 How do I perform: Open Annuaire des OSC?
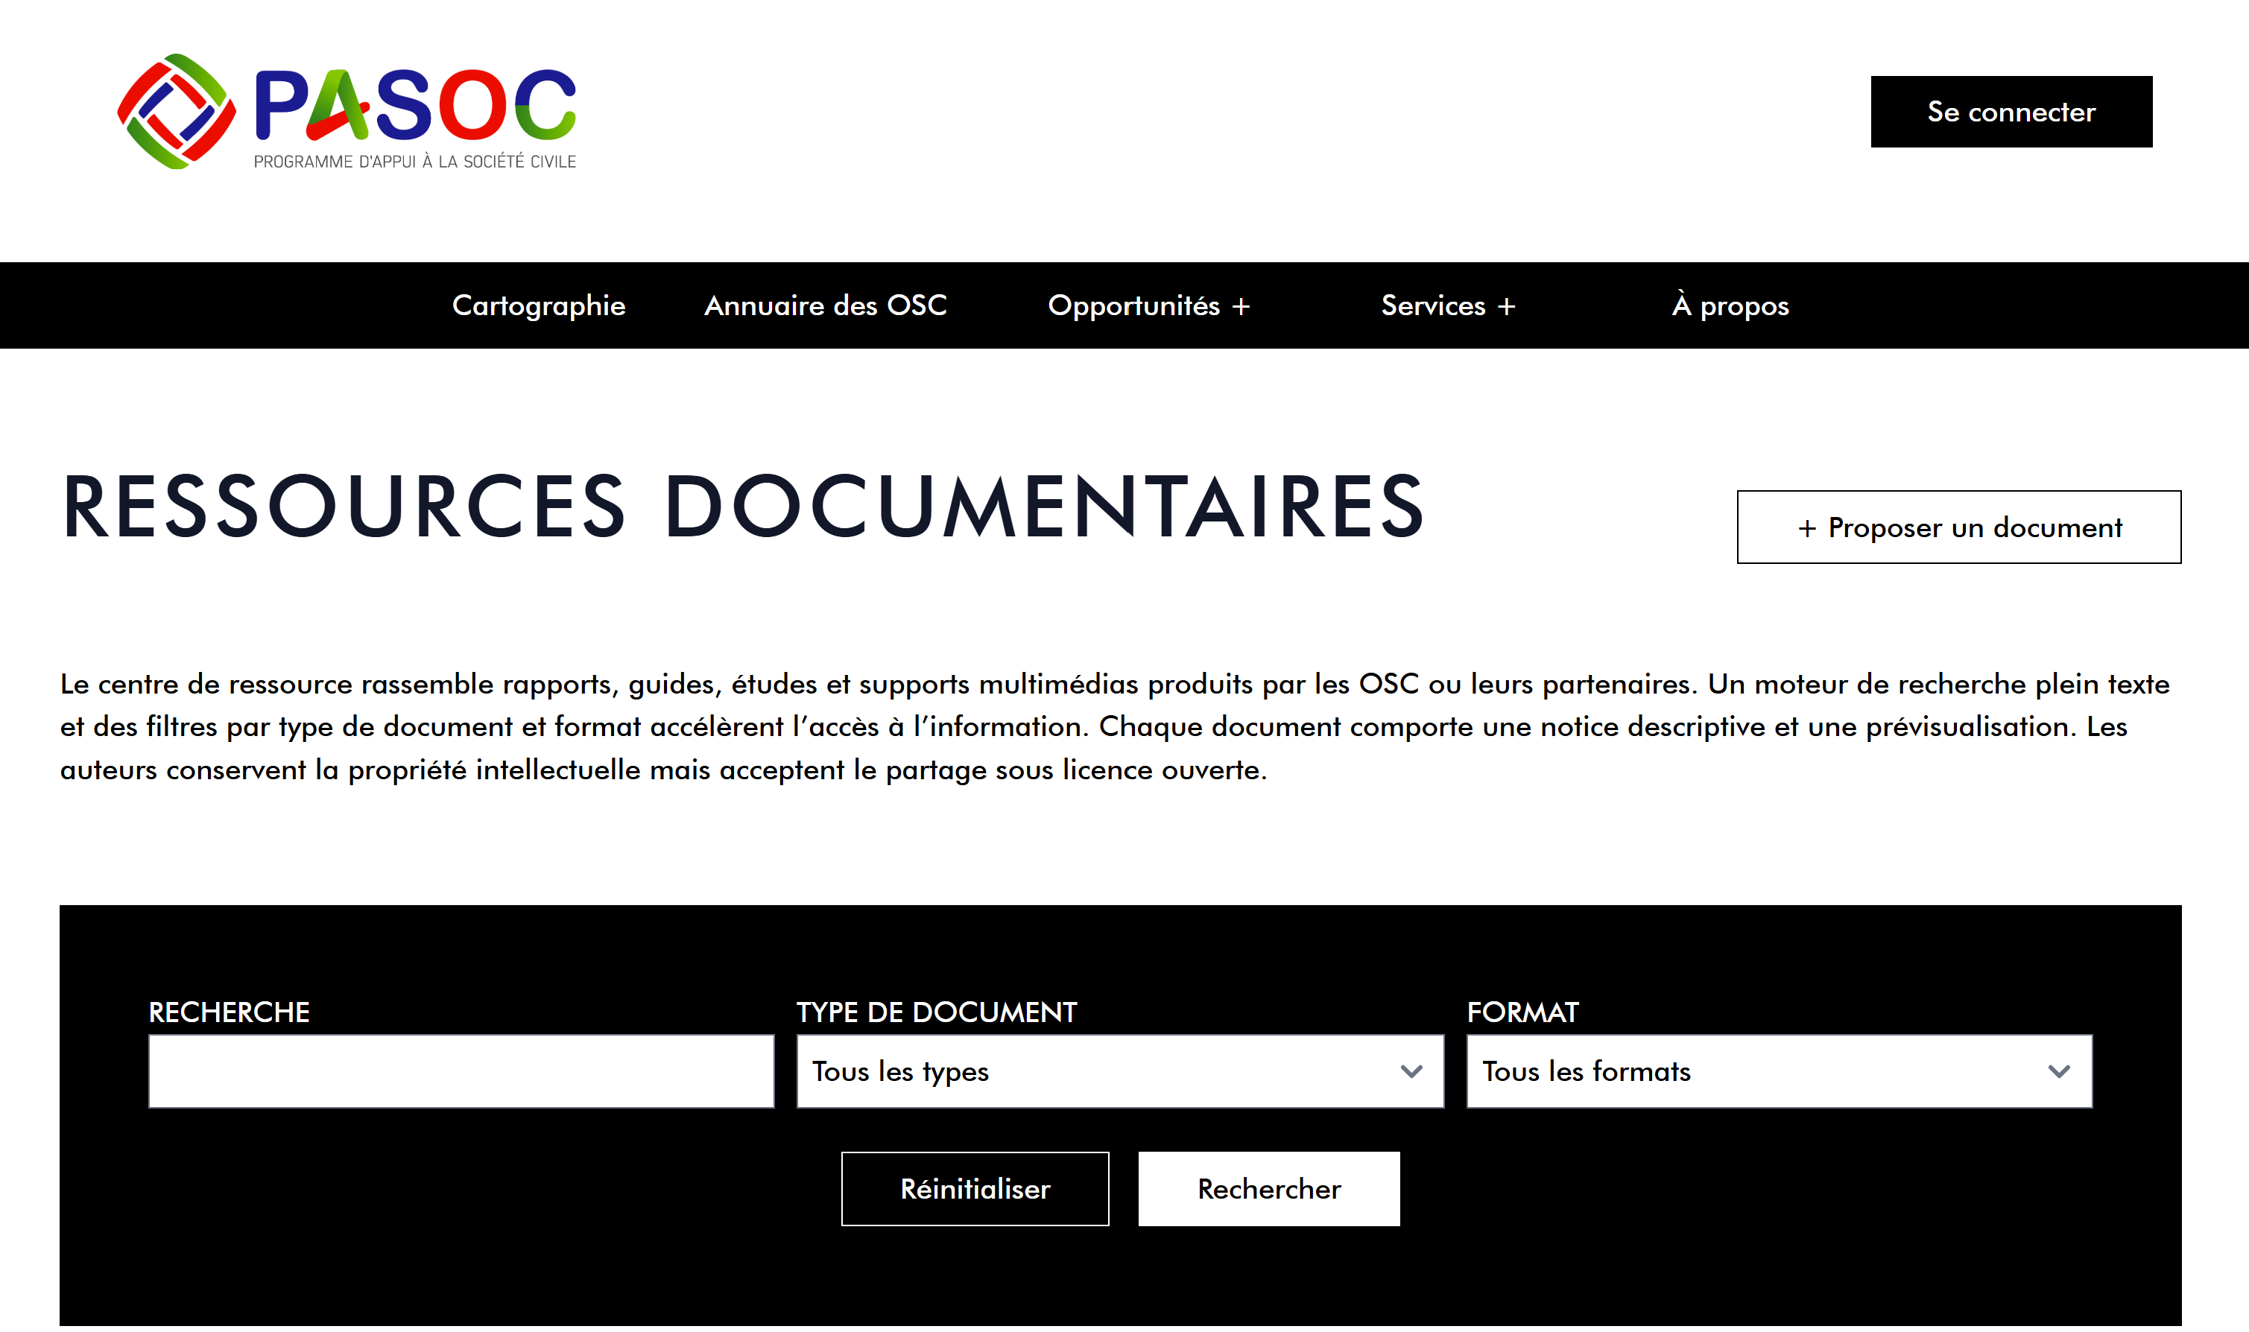[825, 305]
